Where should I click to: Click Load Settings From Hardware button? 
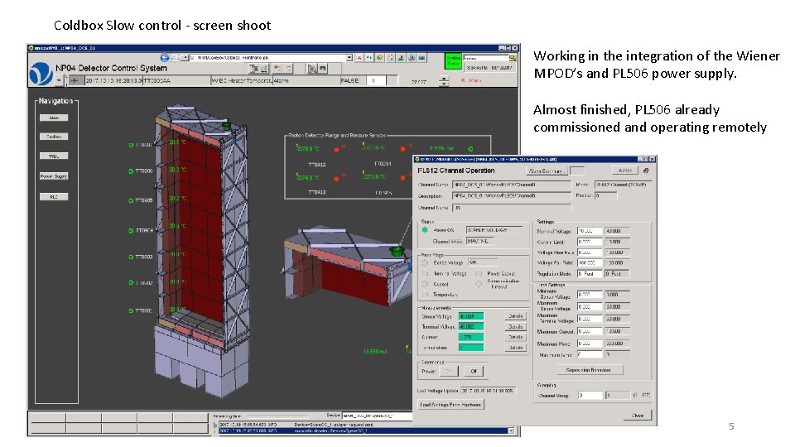tap(450, 405)
